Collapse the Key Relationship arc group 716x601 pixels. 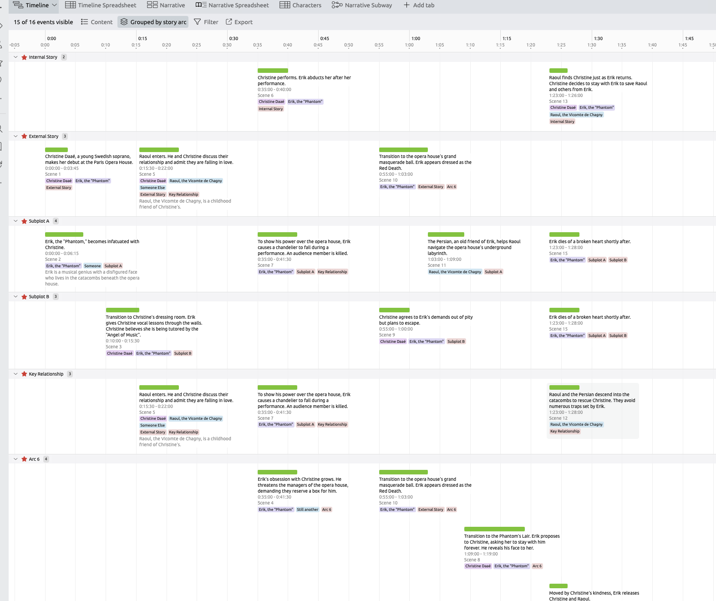click(15, 374)
